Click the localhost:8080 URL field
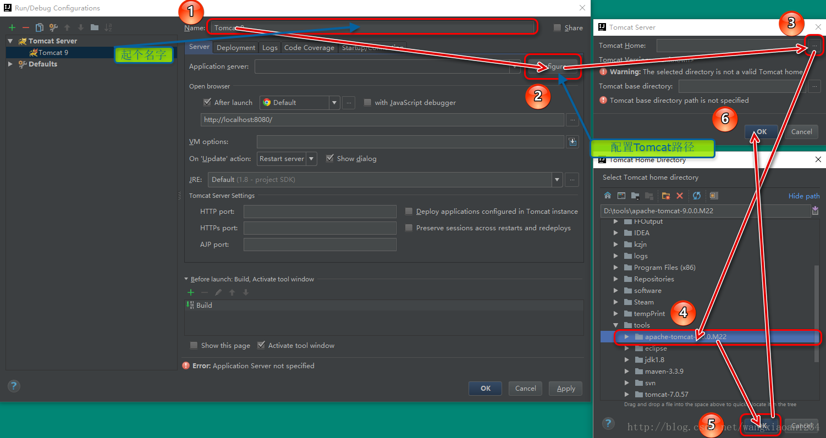This screenshot has width=826, height=438. [x=382, y=120]
